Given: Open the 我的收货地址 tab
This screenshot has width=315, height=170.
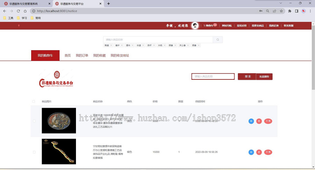Looking at the screenshot, I should pos(120,55).
